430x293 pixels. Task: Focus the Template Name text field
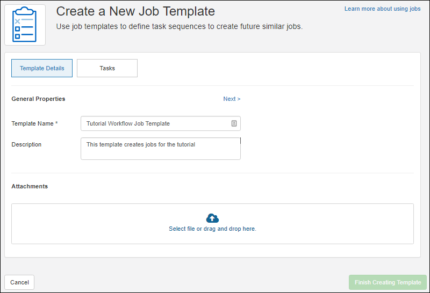point(156,123)
